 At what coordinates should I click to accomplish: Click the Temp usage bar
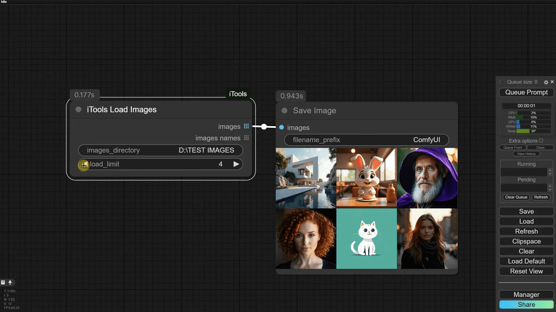coord(533,131)
